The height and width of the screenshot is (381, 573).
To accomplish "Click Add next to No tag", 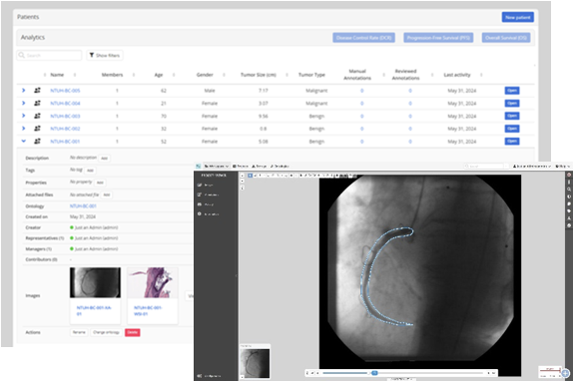I will (x=90, y=171).
